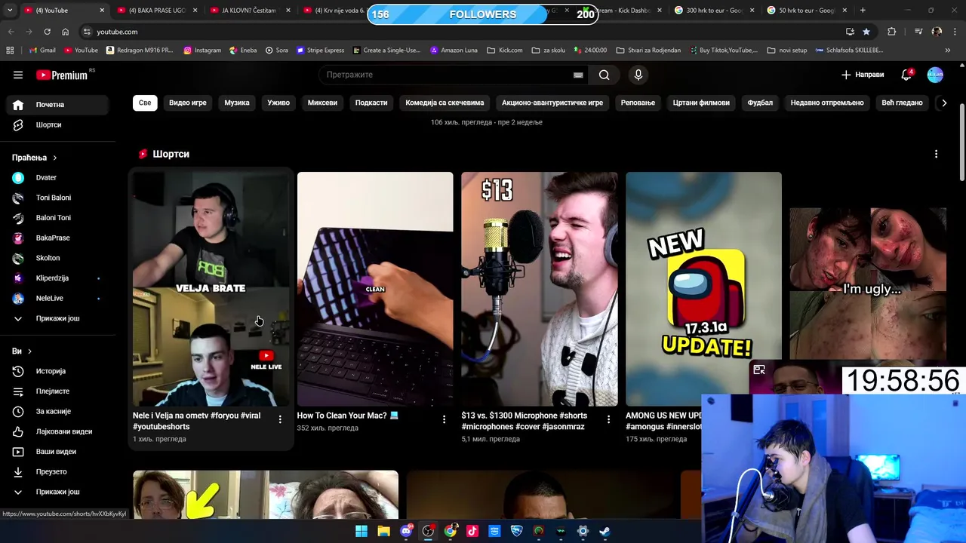Screen dimensions: 966x543
Task: Open Ваши видеи your videos
Action: 59,452
